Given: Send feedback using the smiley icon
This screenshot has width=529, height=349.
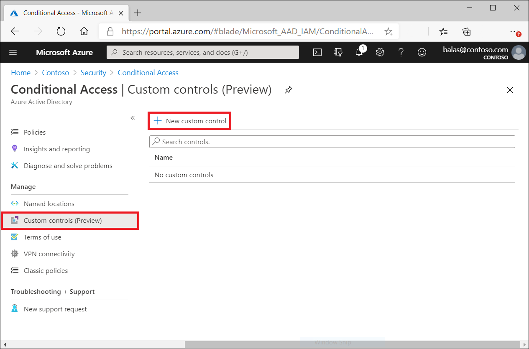Looking at the screenshot, I should (x=422, y=52).
